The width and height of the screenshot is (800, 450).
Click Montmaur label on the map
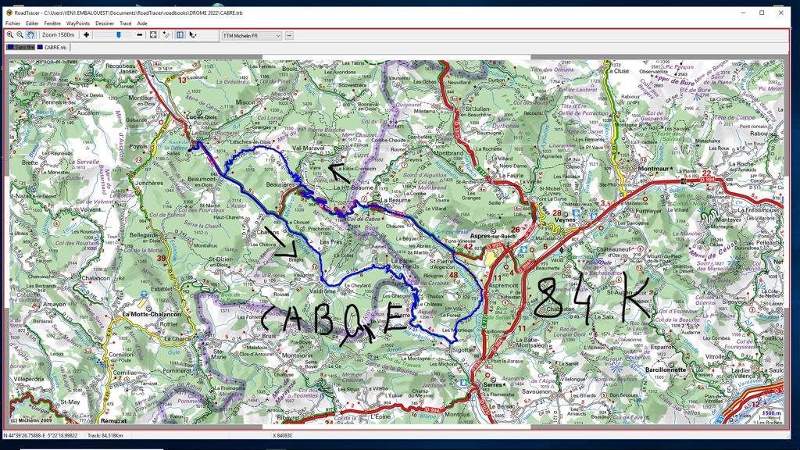655,169
